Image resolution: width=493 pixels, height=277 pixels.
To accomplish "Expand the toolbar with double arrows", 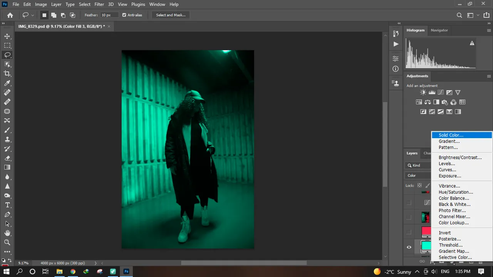I will point(3,23).
